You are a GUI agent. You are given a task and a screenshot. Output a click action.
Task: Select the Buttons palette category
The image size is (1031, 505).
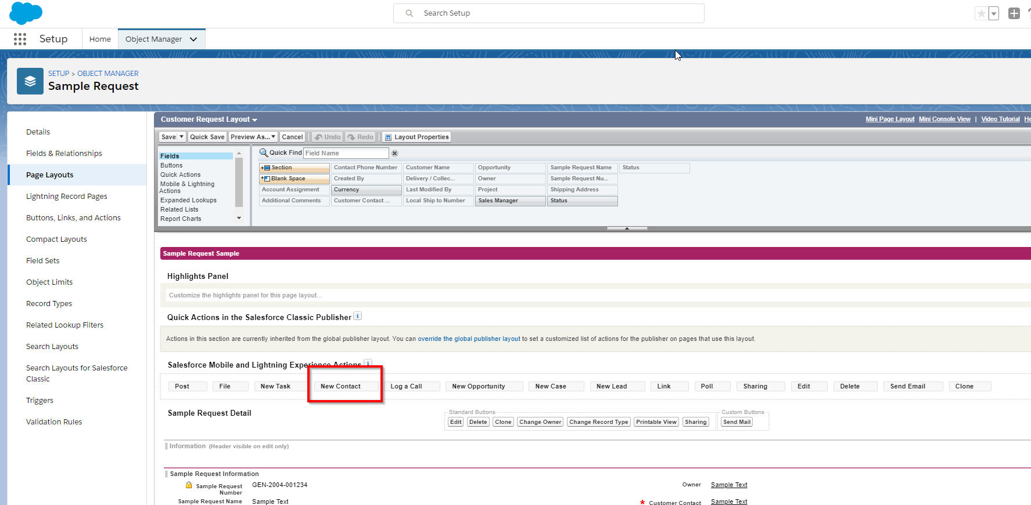(x=171, y=165)
